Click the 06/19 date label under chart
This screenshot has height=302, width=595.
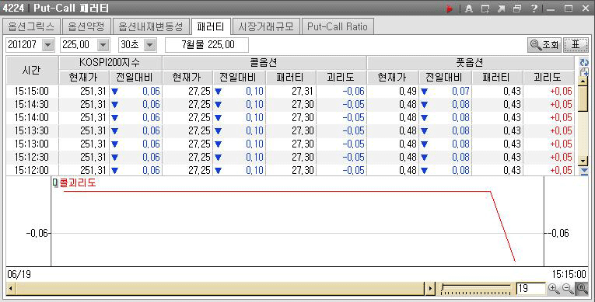(x=19, y=274)
